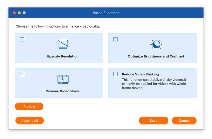Toggle the Reduce Video Shaking checkbox
Viewport: 212px width, 139px height.
pyautogui.click(x=115, y=74)
